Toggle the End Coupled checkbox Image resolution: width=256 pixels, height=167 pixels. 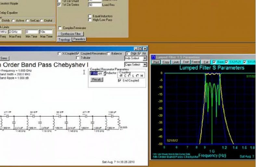pos(120,80)
